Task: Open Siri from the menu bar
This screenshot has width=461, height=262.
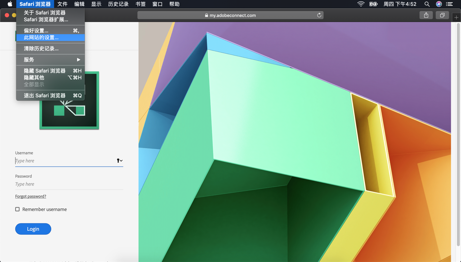Action: 439,4
